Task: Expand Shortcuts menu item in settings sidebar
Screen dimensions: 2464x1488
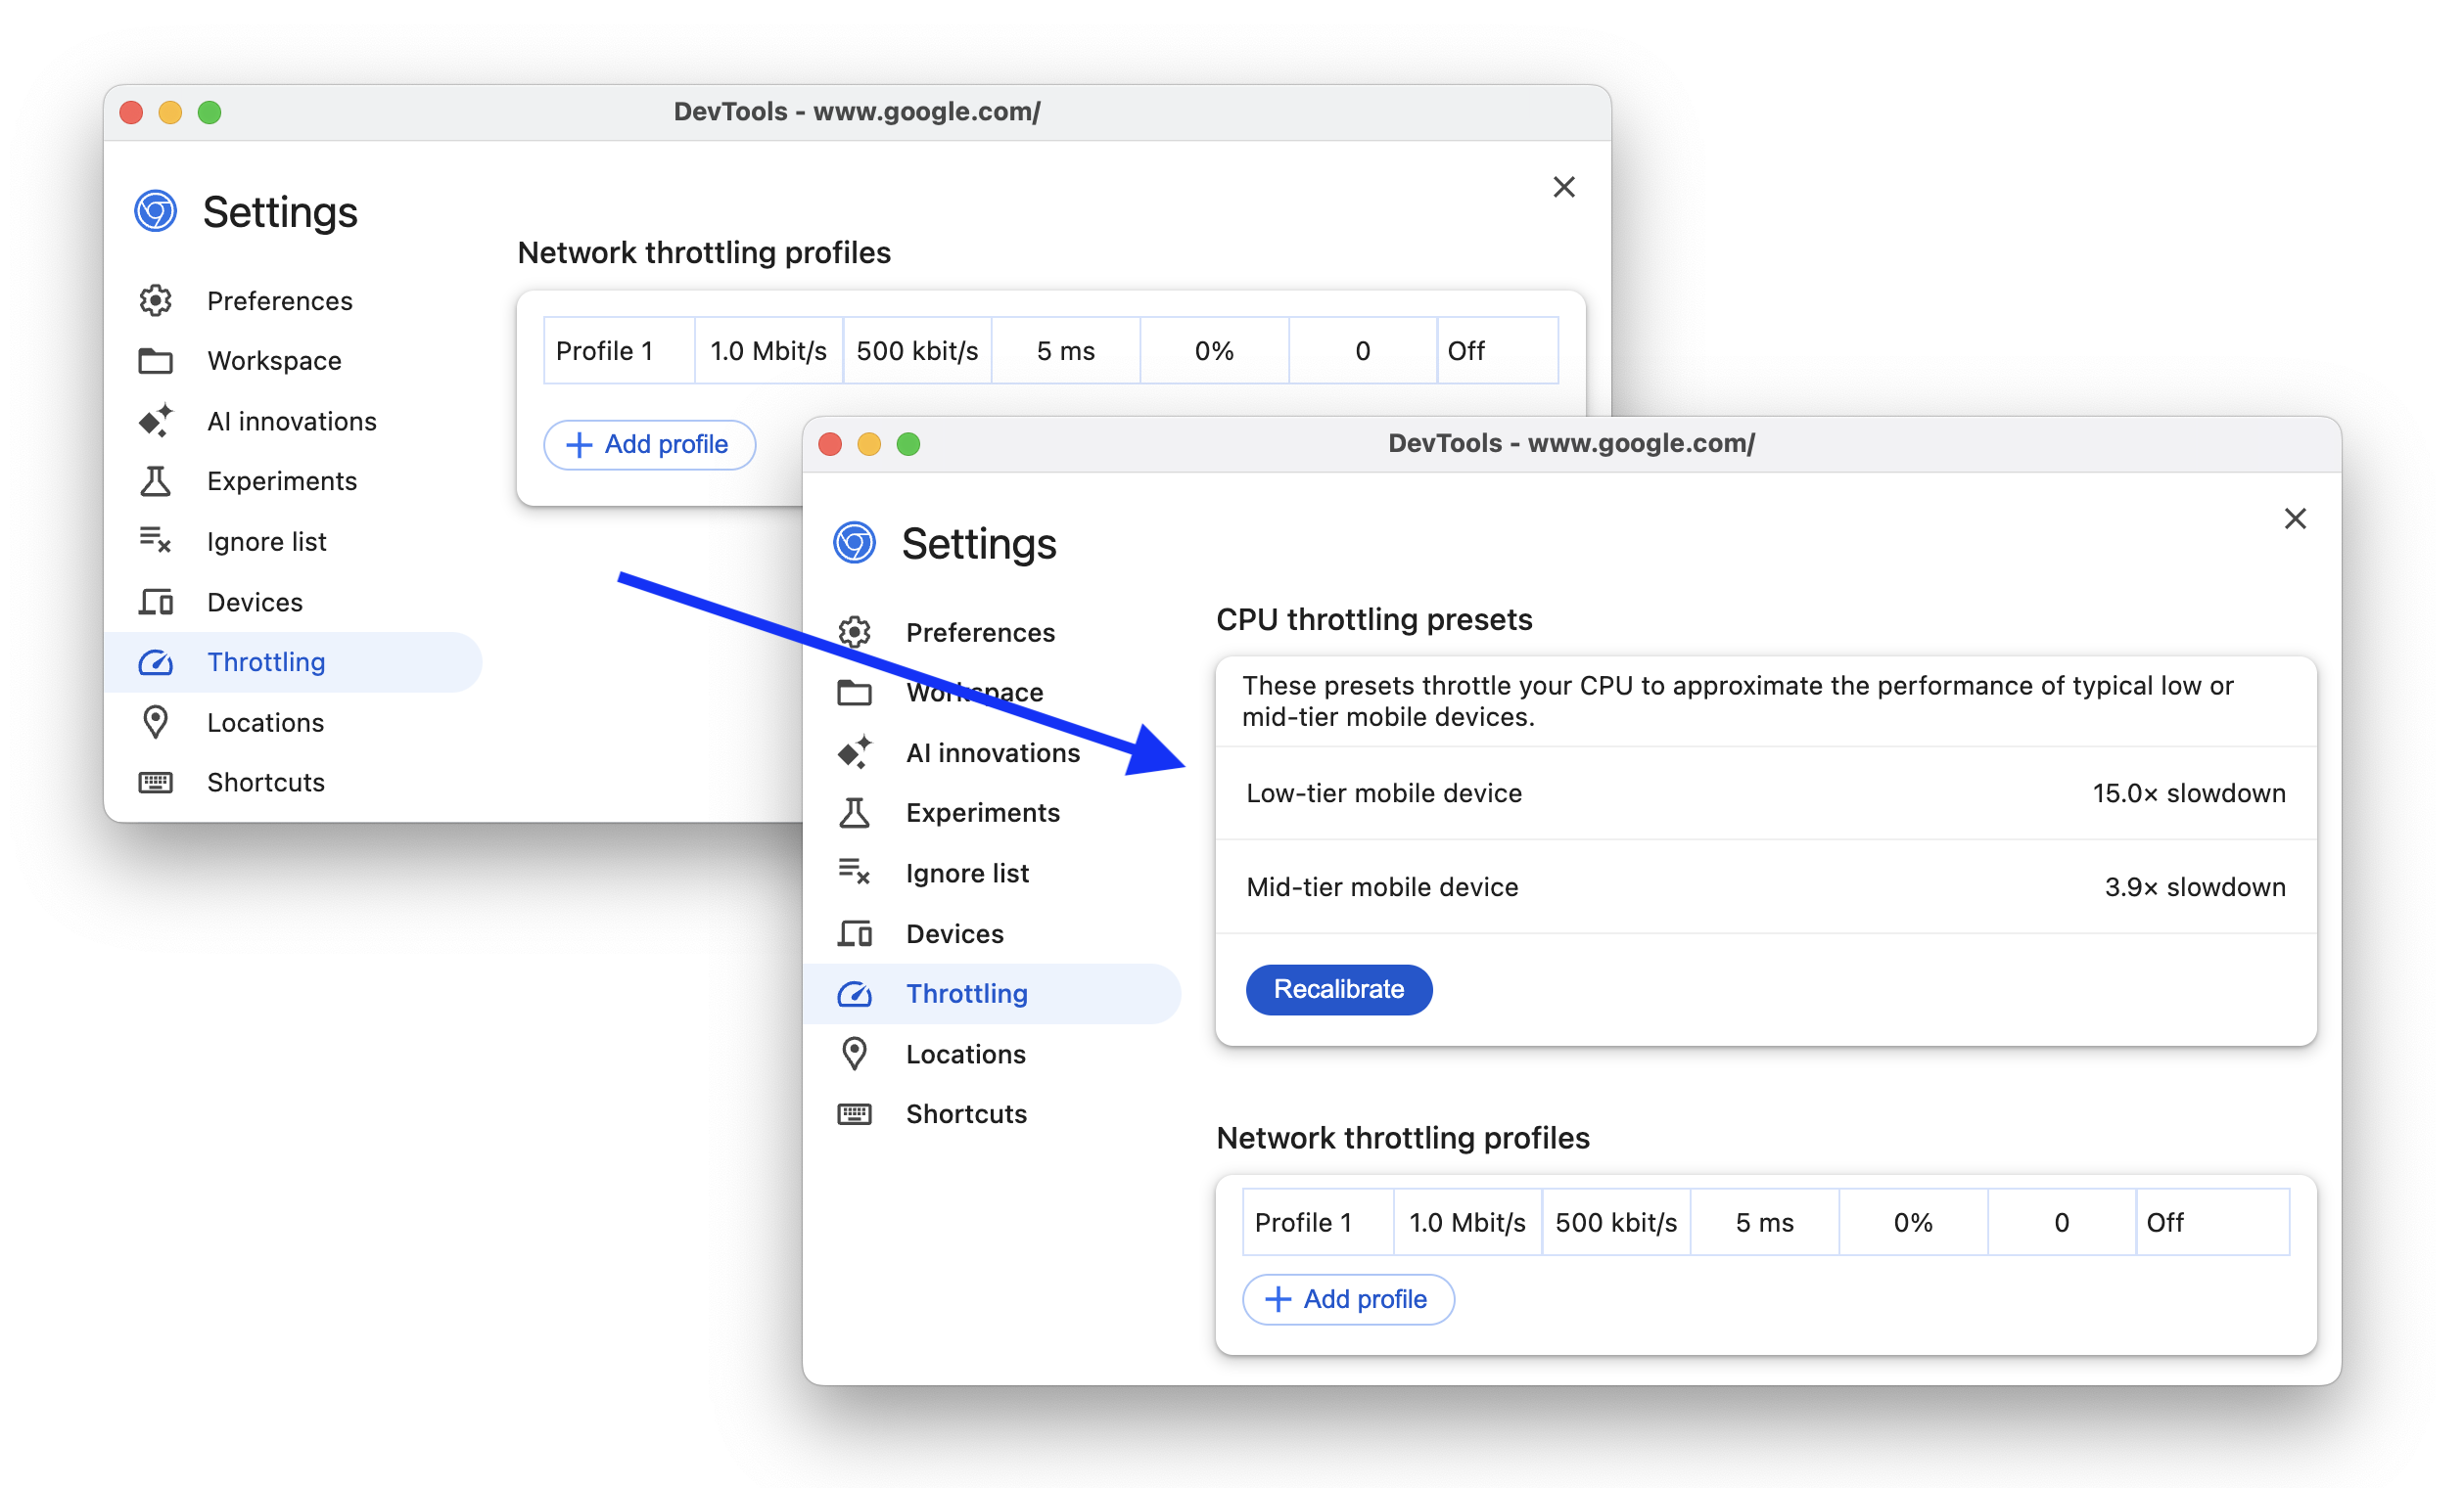Action: pos(964,1113)
